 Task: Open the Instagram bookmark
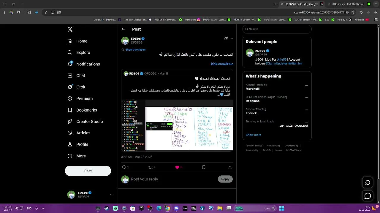pyautogui.click(x=192, y=20)
